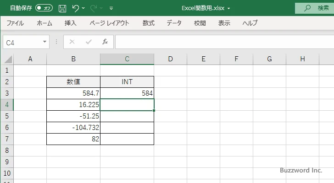Click the Save floppy disk icon
Viewport: 334px width, 183px height.
62,8
